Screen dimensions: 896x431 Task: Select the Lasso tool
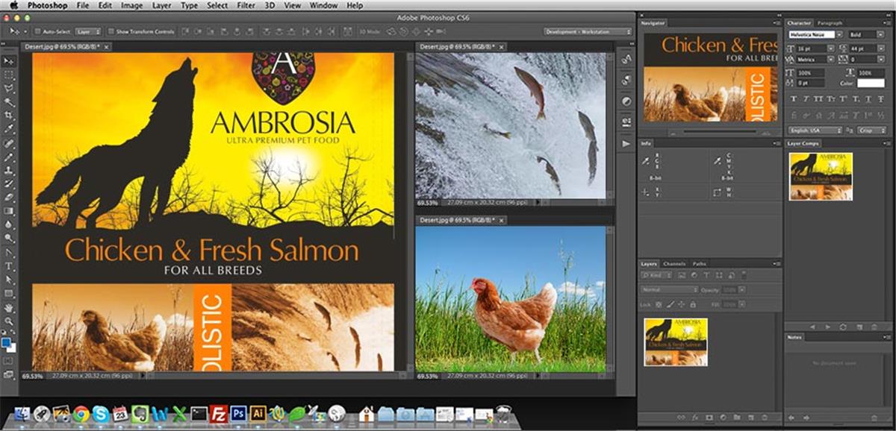[10, 88]
